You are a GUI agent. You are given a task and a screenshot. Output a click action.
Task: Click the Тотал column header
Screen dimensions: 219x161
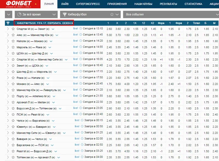(196, 23)
